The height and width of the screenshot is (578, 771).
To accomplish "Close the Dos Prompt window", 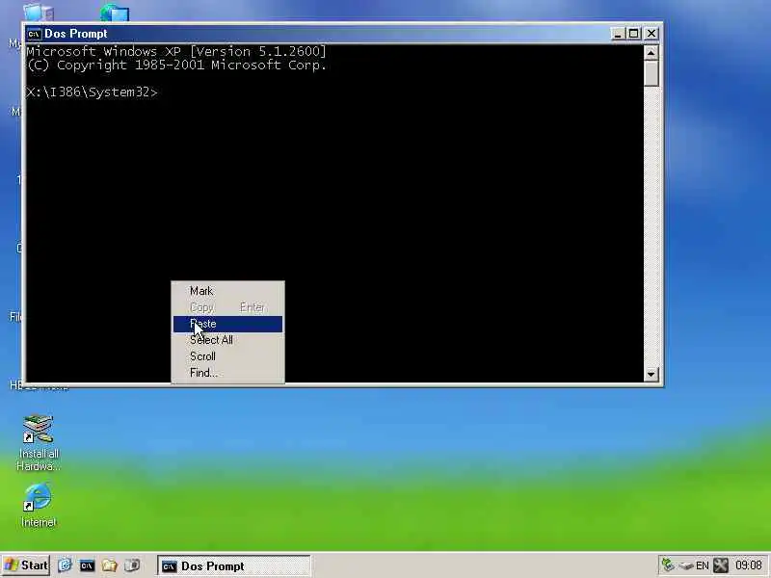I will [x=651, y=34].
